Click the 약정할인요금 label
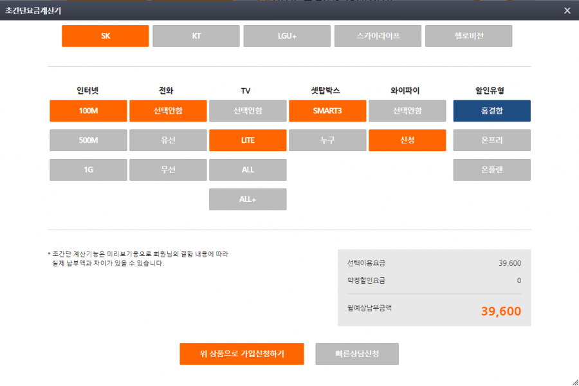 (366, 280)
